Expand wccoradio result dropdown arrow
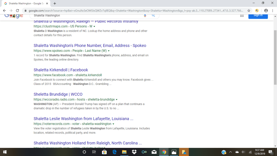The width and height of the screenshot is (277, 156). [116, 100]
